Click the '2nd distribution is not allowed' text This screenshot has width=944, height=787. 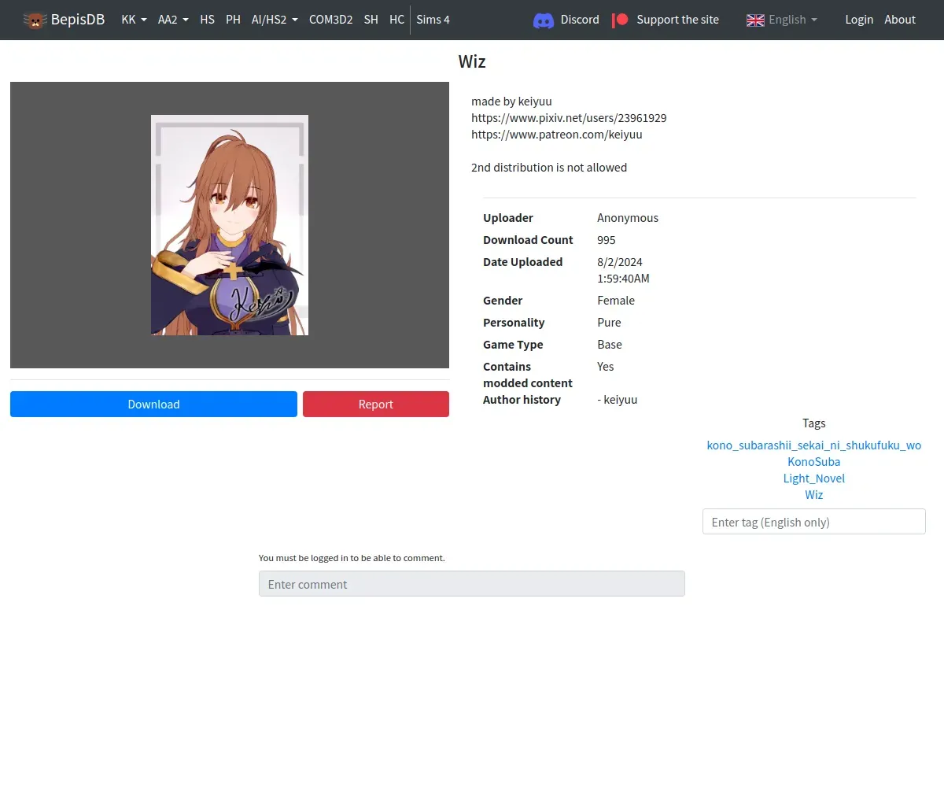[x=549, y=168]
